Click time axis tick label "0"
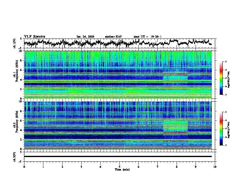Image resolution: width=242 pixels, height=187 pixels. point(24,167)
